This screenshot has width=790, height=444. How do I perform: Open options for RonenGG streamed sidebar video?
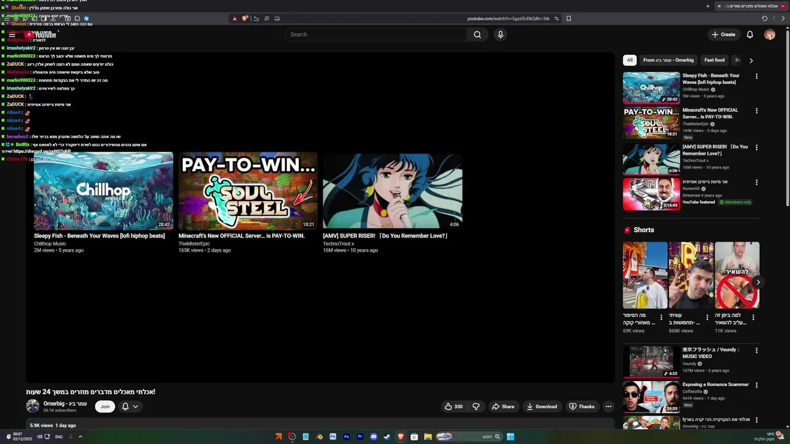(x=757, y=183)
